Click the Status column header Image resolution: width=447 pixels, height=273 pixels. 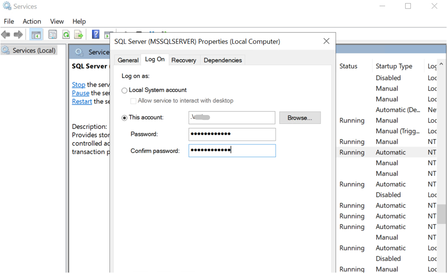(x=348, y=66)
